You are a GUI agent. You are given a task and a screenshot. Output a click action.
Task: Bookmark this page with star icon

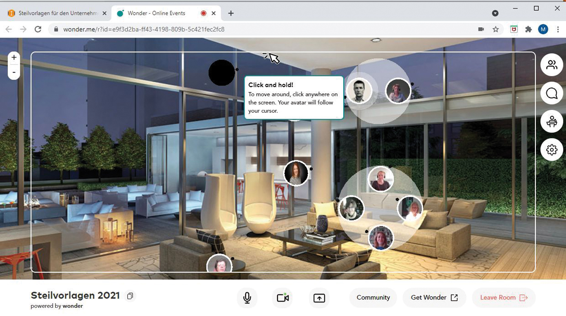click(x=496, y=29)
